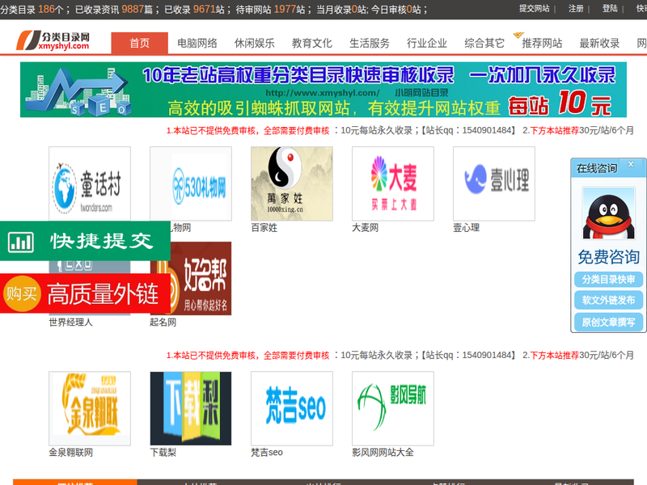Open 梵吉seo site thumbnail

click(292, 408)
